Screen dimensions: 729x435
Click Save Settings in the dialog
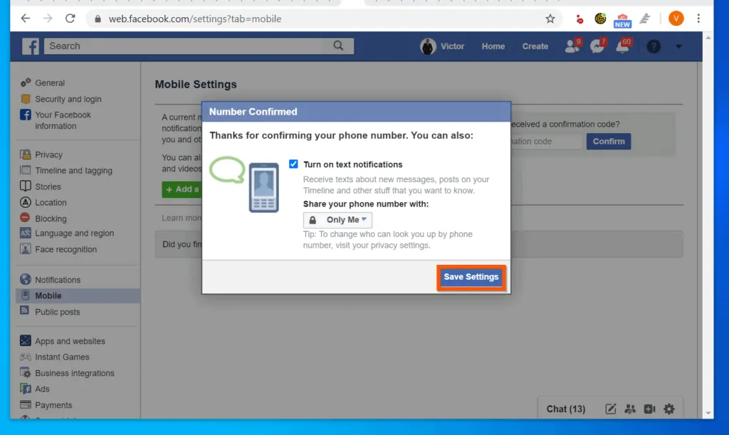[471, 277]
